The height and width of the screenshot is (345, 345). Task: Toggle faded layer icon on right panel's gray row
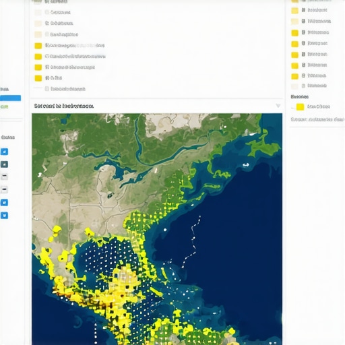303,86
